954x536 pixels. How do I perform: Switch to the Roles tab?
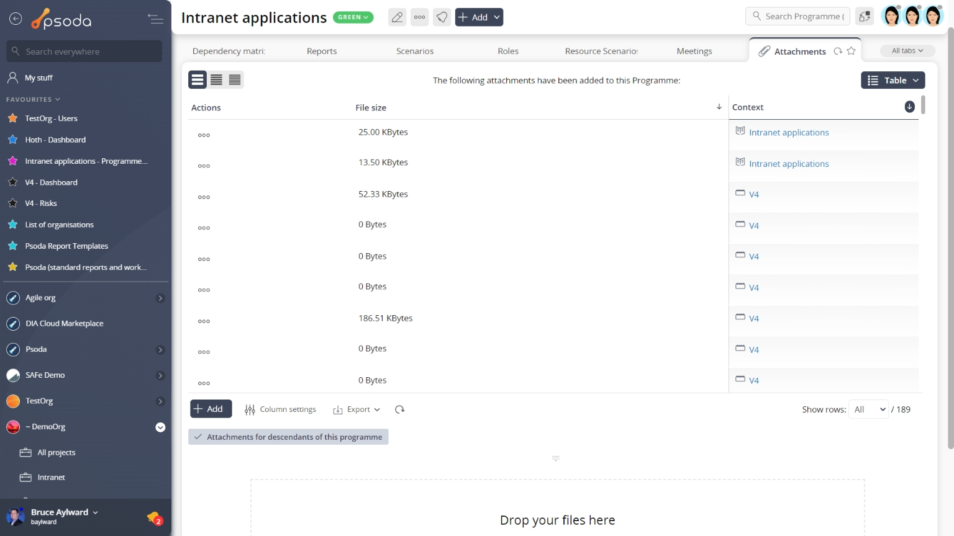[508, 51]
